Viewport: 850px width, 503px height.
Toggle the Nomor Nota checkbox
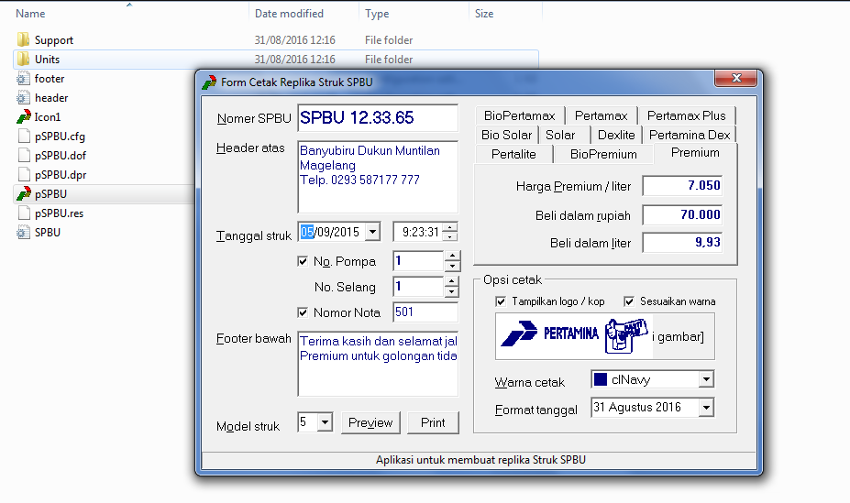303,312
